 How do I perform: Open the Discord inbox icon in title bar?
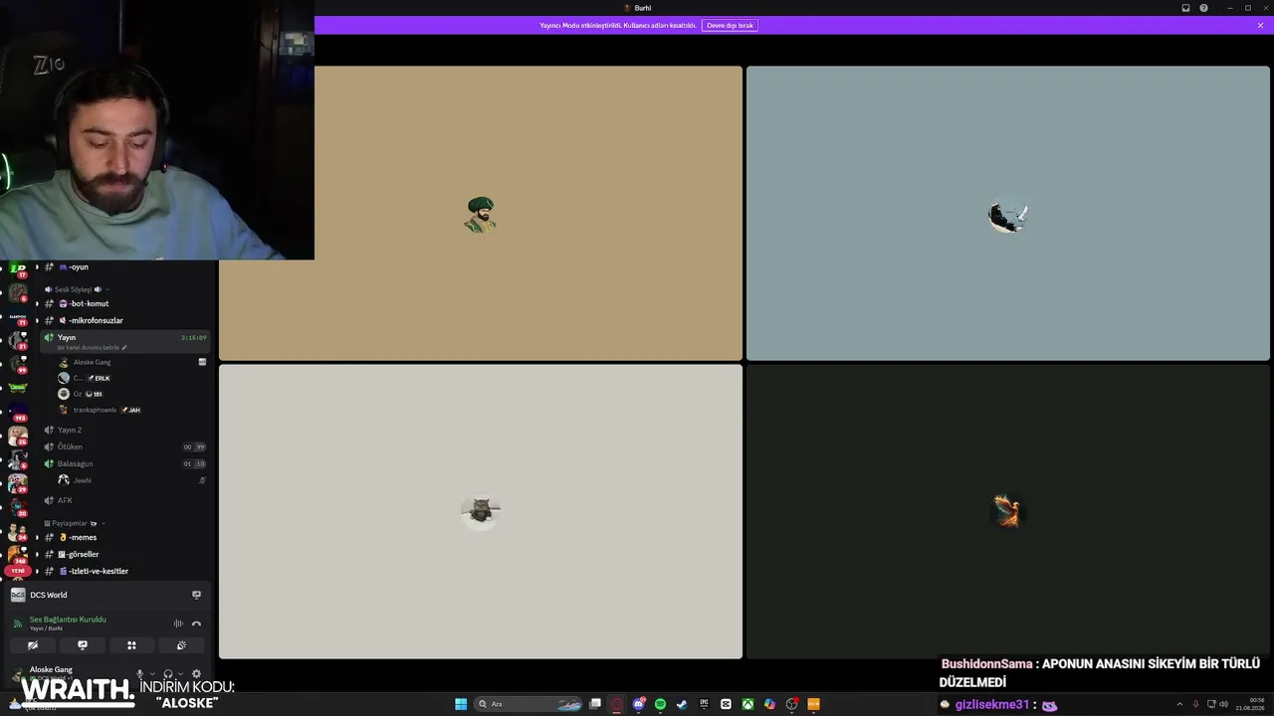point(1185,8)
